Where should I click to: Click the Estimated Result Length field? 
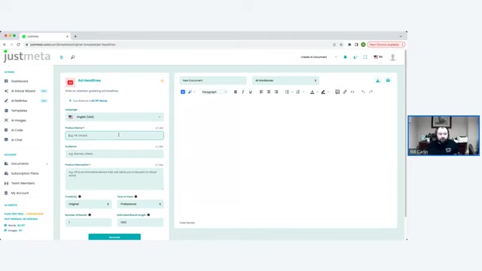(x=140, y=223)
